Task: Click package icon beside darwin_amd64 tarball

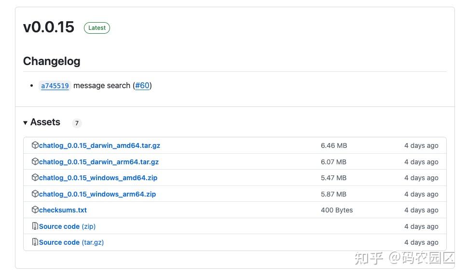Action: coord(35,145)
